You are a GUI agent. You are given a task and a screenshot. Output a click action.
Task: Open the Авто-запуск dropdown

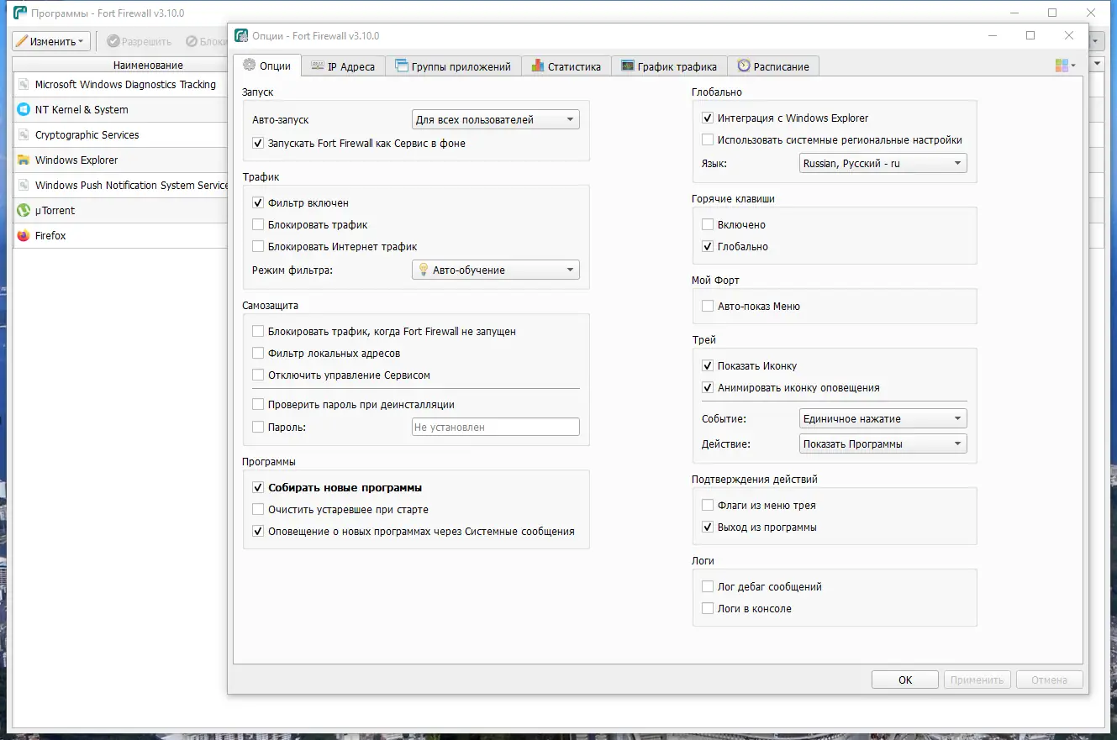tap(496, 120)
